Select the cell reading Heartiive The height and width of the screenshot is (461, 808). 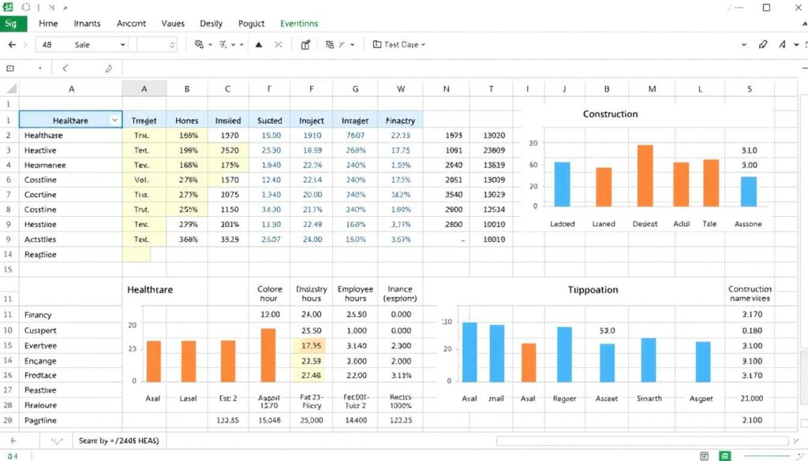[x=70, y=151]
